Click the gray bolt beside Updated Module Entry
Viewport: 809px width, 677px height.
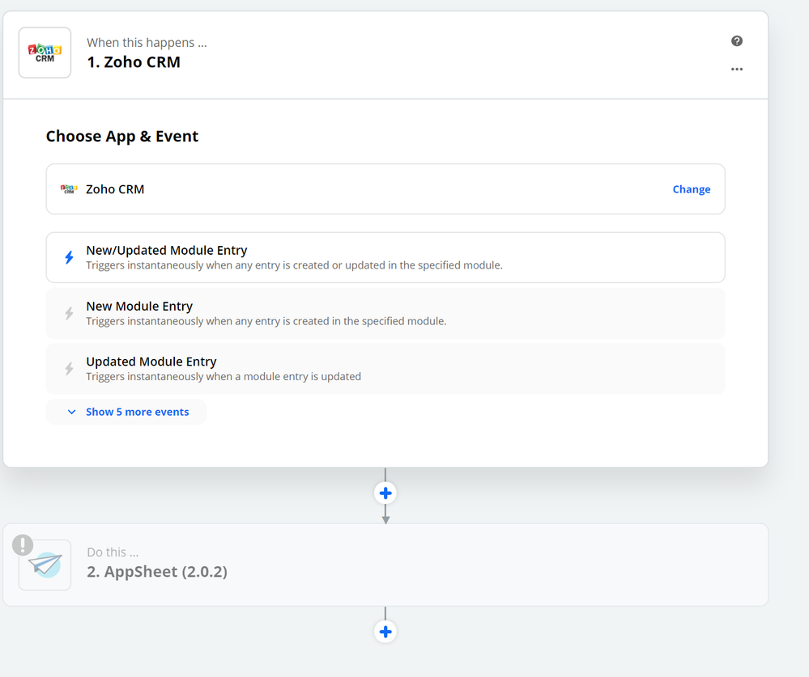tap(69, 368)
